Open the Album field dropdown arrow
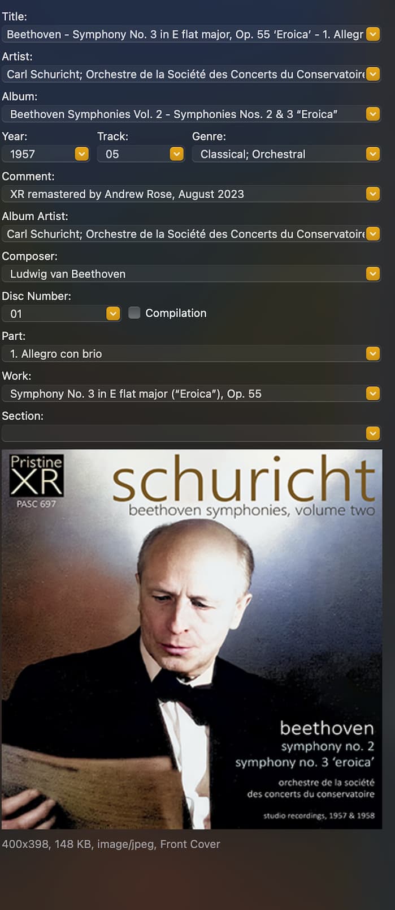The image size is (395, 910). pyautogui.click(x=373, y=114)
